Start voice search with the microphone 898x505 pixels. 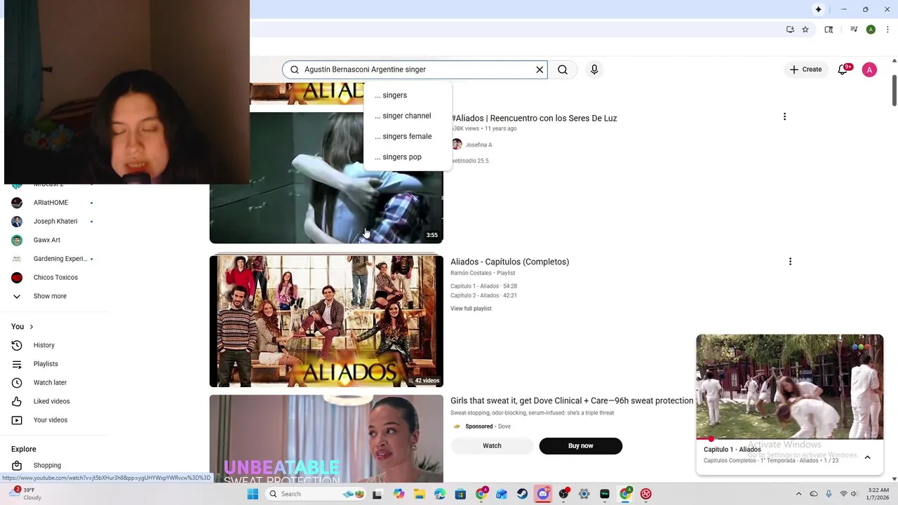tap(594, 69)
